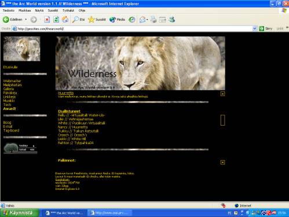This screenshot has height=217, width=289.
Task: Follow the Webmaster sidebar link
Action: click(x=12, y=81)
